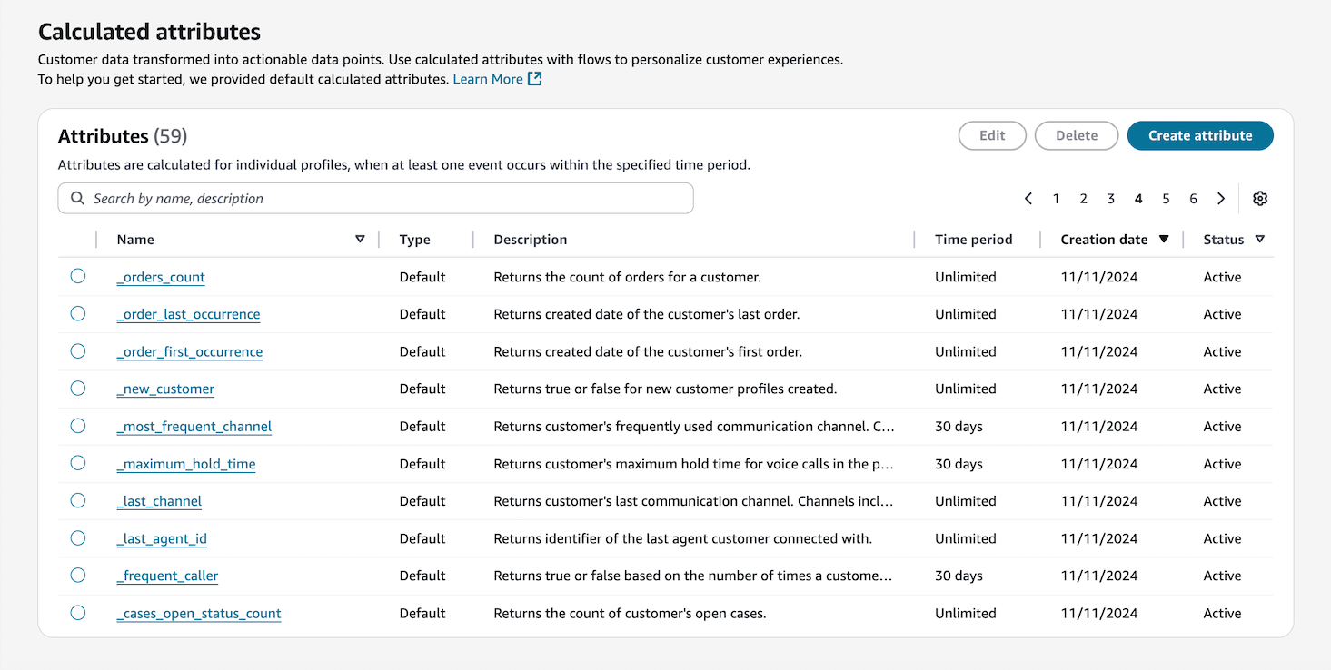Open the _last_agent_id attribute link
1331x670 pixels.
162,538
